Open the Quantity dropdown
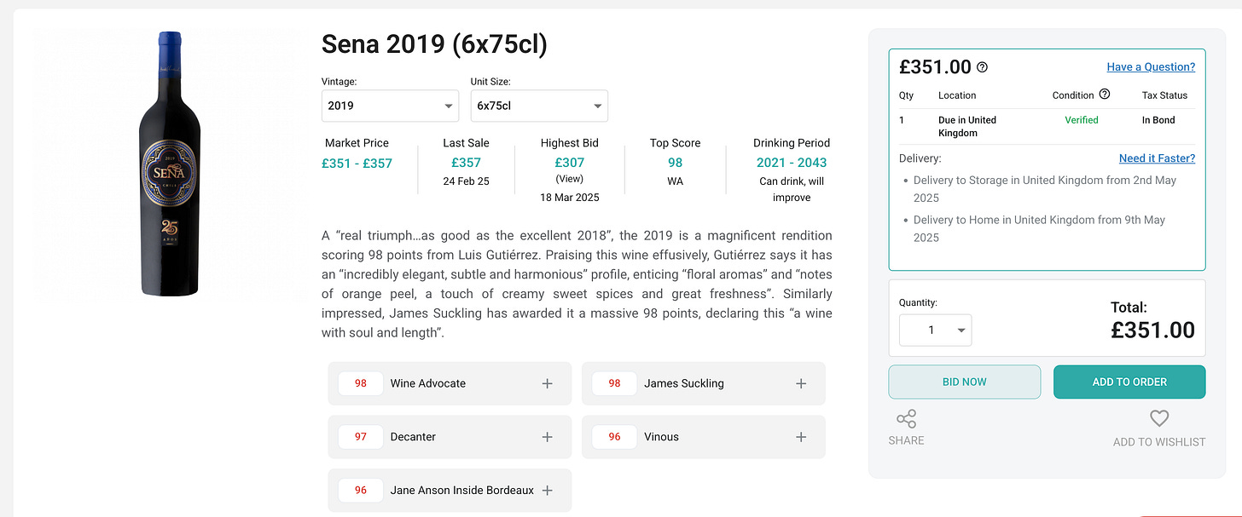1242x517 pixels. pyautogui.click(x=935, y=330)
